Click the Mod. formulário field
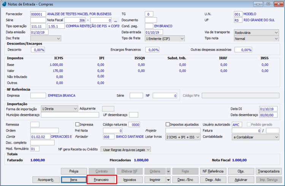 [35, 149]
